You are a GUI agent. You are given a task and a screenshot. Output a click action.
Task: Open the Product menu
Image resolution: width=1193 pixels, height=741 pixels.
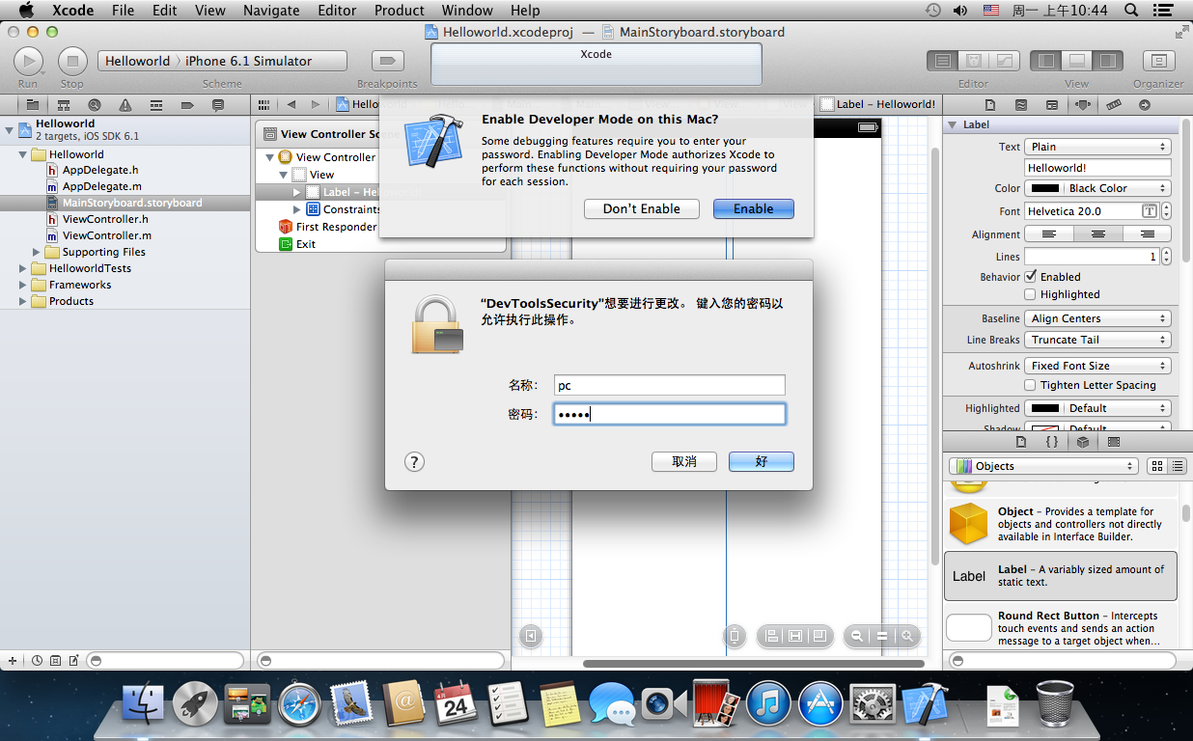coord(400,11)
